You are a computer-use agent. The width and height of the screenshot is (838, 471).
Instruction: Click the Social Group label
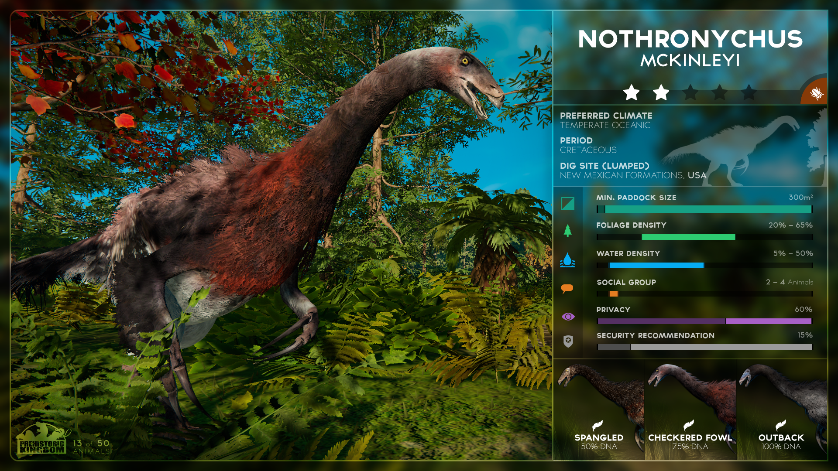pos(626,282)
